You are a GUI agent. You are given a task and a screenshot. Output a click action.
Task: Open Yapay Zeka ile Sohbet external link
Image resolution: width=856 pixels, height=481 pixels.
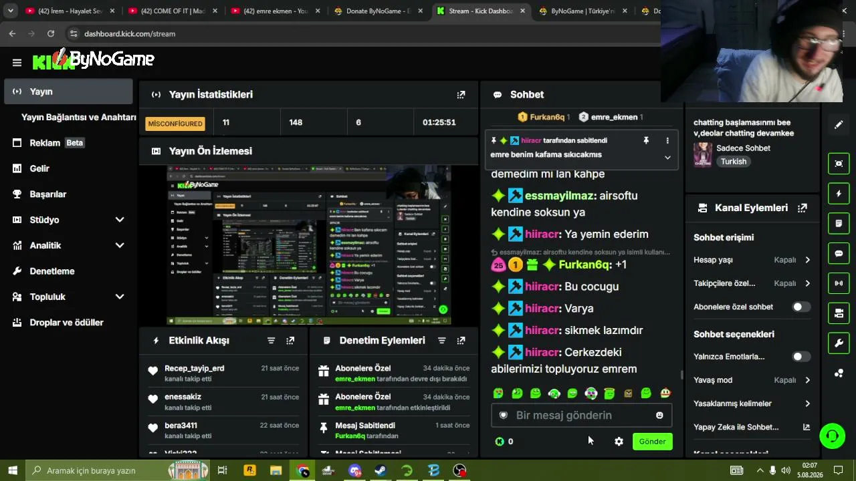click(x=806, y=428)
